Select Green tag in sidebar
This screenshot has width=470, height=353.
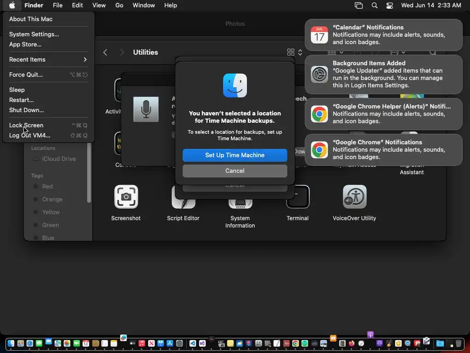pos(50,225)
